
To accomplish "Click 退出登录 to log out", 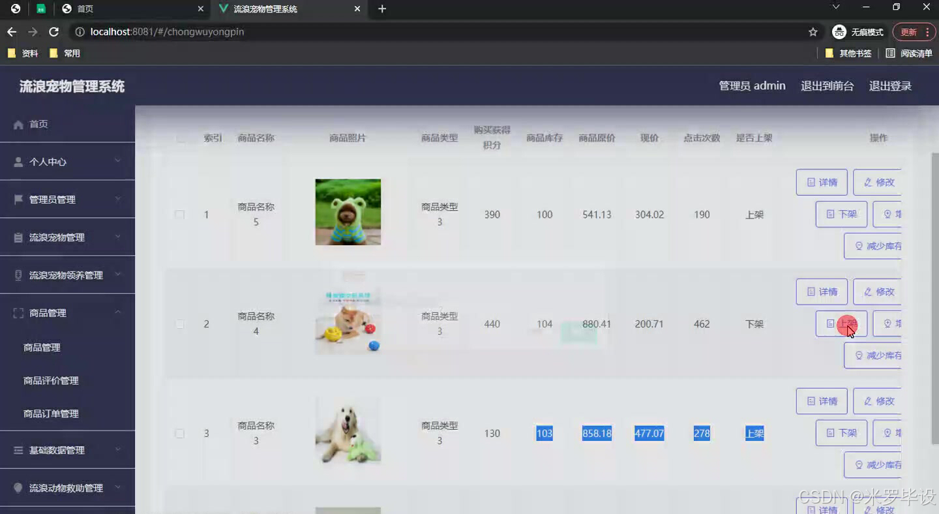I will (x=890, y=86).
